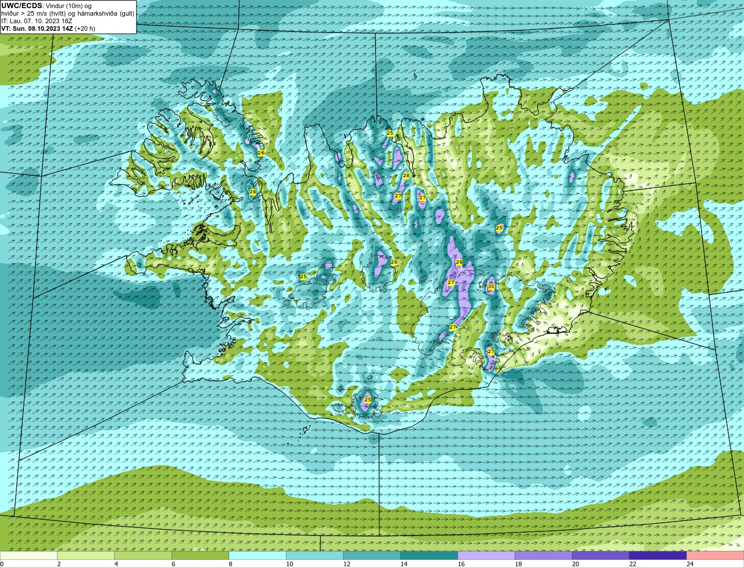This screenshot has height=568, width=744.
Task: Click the 6–8 m/s olive green legend swatch
Action: tap(201, 555)
